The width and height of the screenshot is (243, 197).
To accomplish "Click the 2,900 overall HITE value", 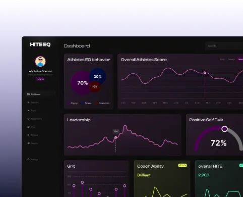I will (x=204, y=175).
